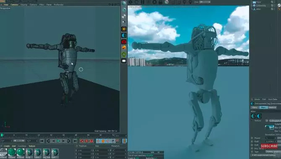This screenshot has width=281, height=159.
Task: Click the green ring icon in sidebar
Action: 124,54
